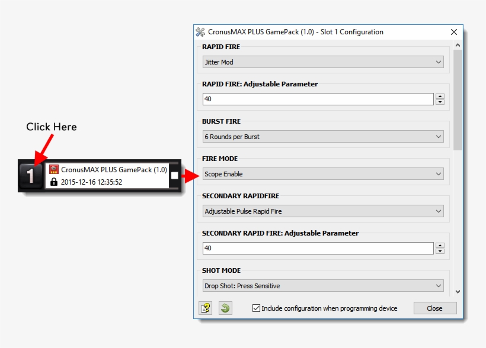Click the green reset arrow icon
Image resolution: width=486 pixels, height=348 pixels.
(x=225, y=308)
